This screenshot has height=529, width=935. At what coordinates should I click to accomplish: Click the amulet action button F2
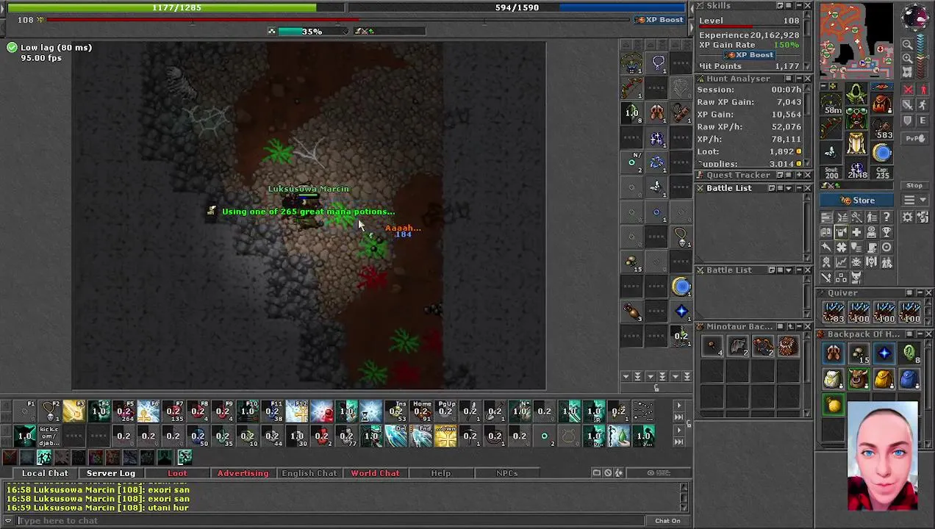coord(50,411)
